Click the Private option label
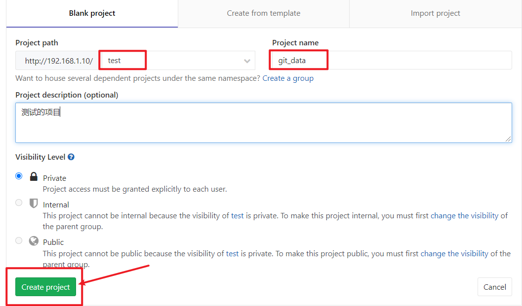 [x=55, y=178]
